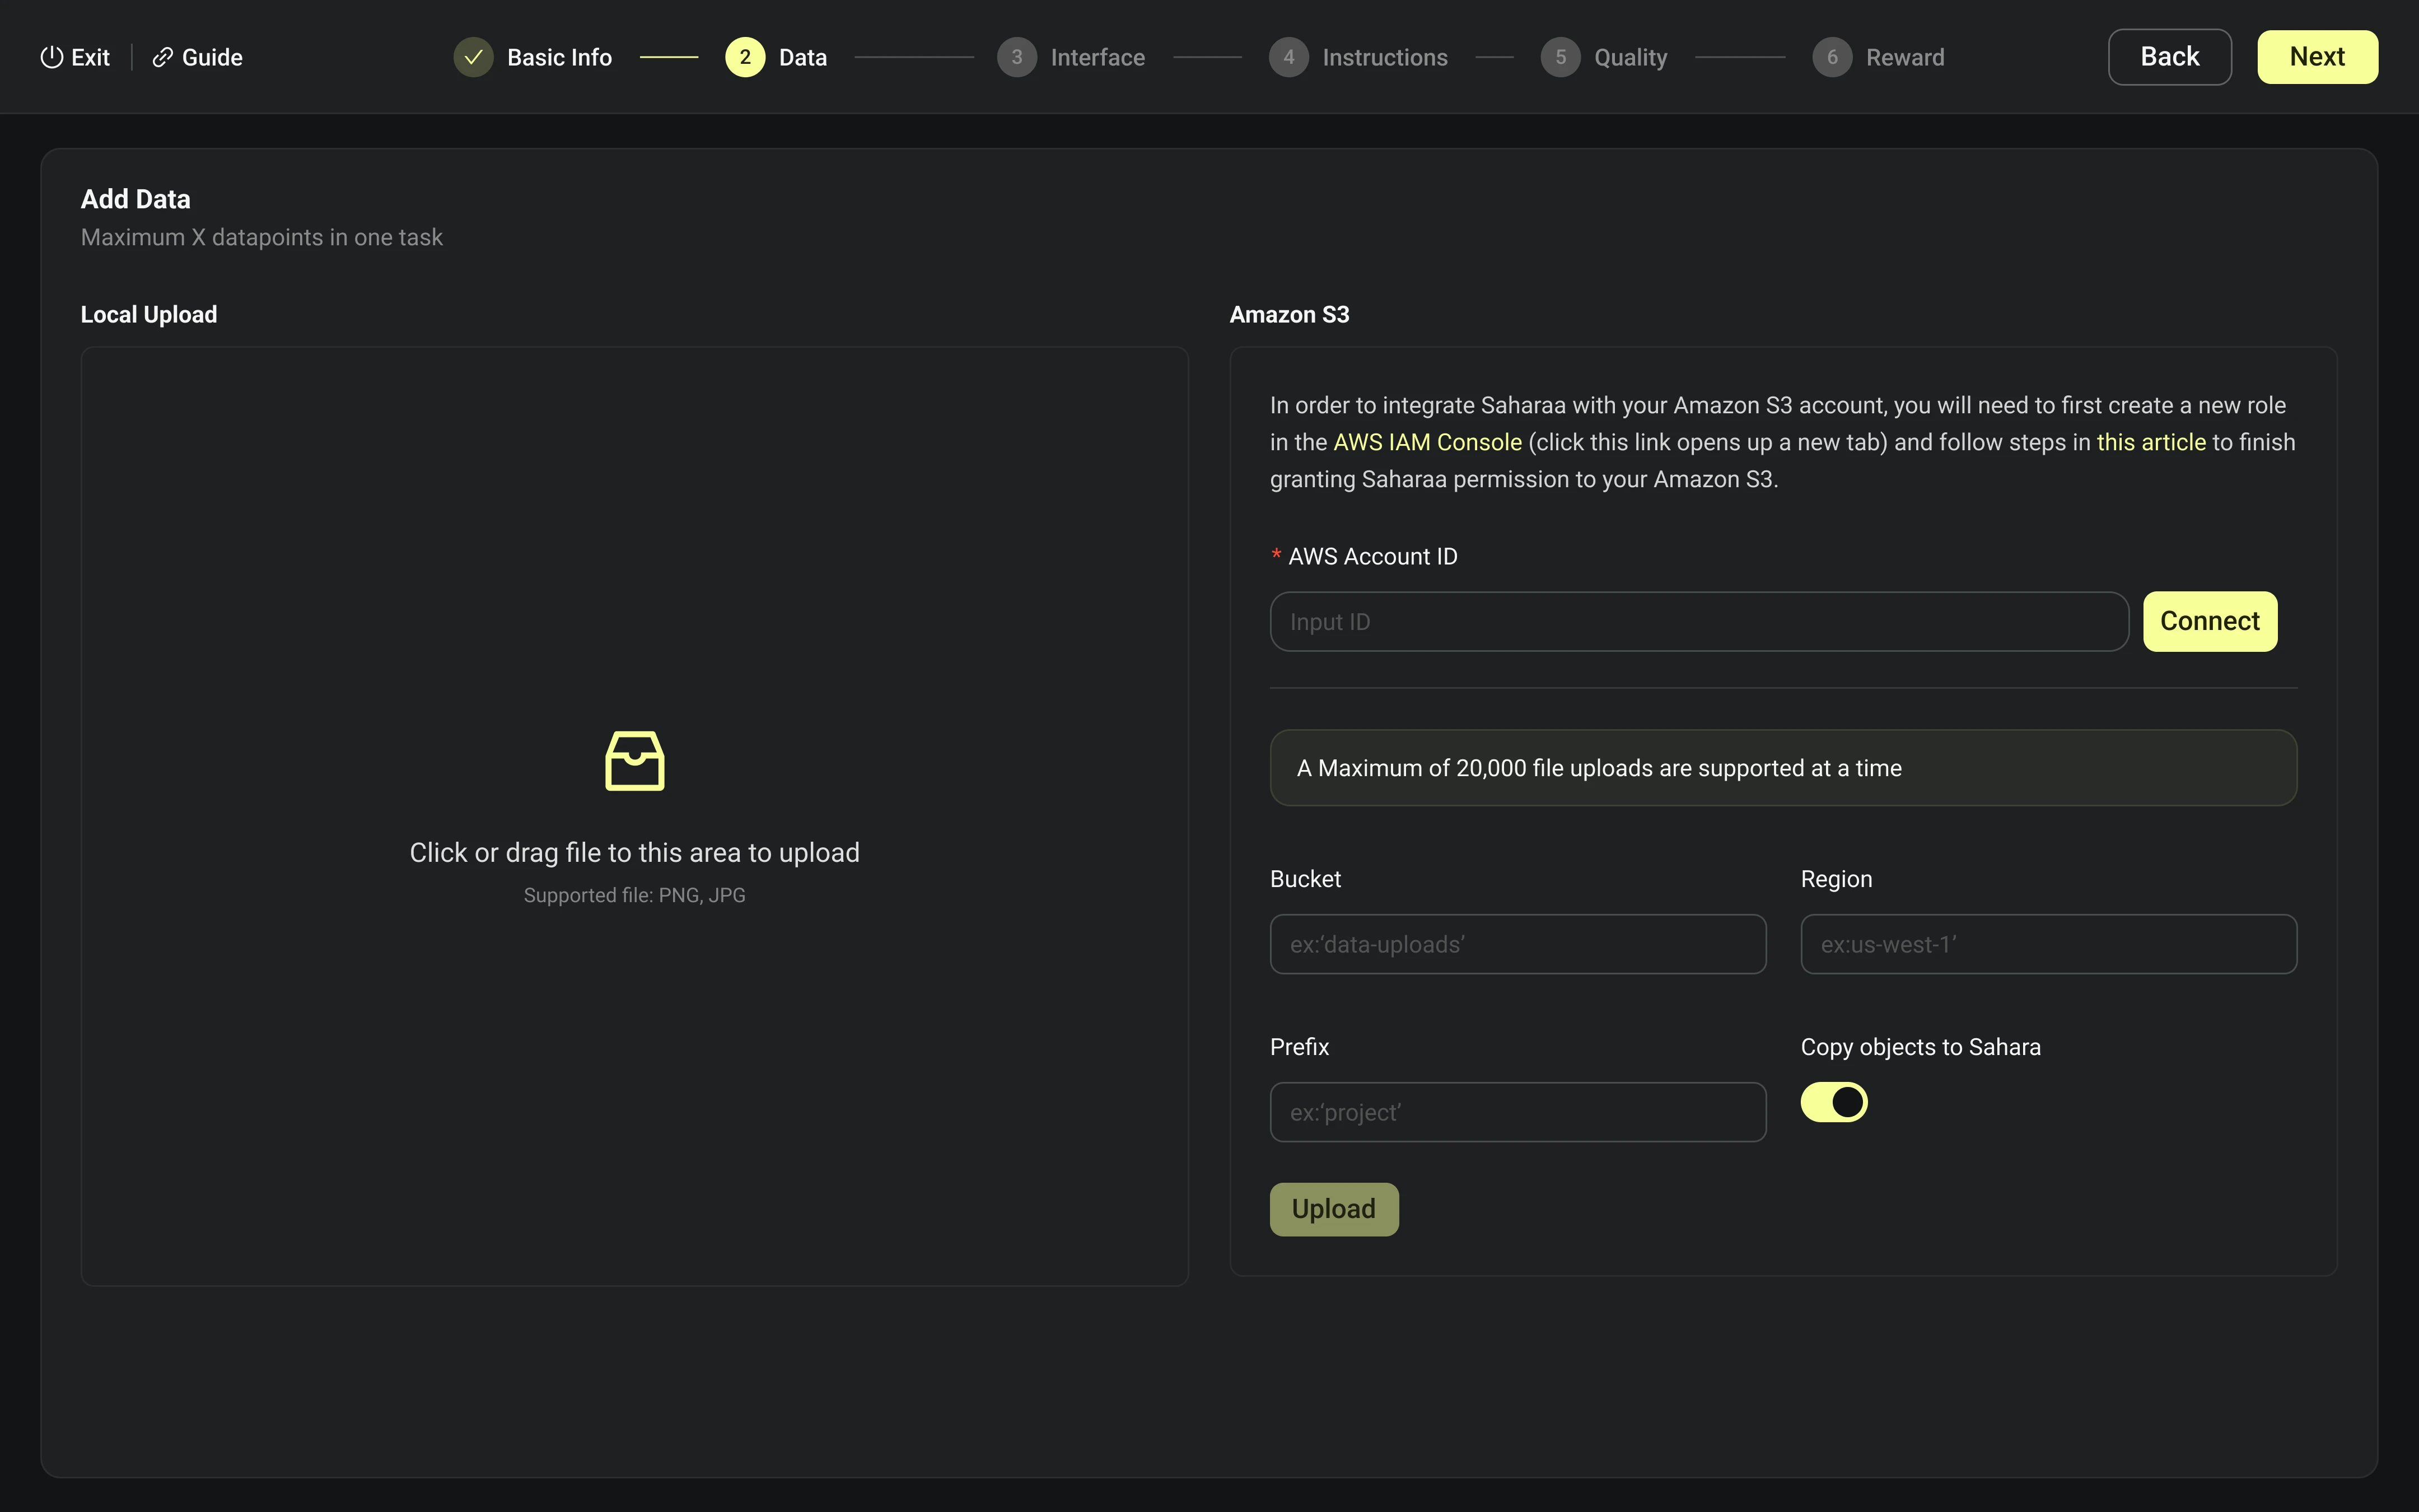
Task: Click the step 4 Instructions circle
Action: tap(1288, 57)
